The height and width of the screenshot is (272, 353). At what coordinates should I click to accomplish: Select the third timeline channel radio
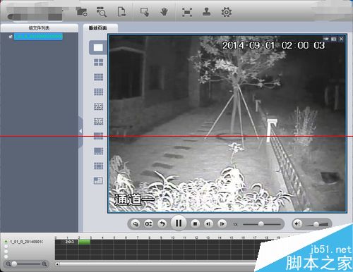point(6,252)
